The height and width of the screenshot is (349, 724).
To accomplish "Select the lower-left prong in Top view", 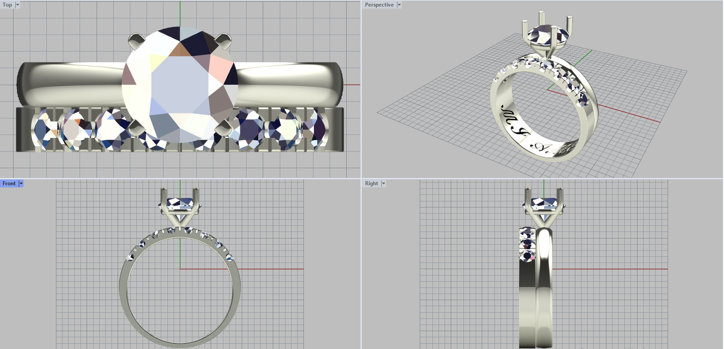I will click(x=136, y=128).
